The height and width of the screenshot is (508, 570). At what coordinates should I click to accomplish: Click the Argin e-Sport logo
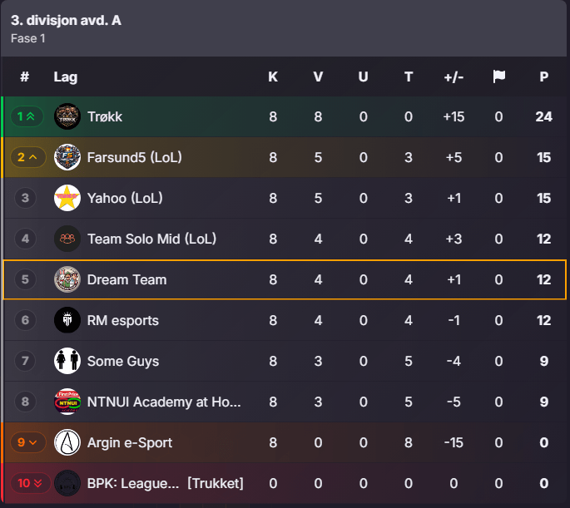point(67,442)
